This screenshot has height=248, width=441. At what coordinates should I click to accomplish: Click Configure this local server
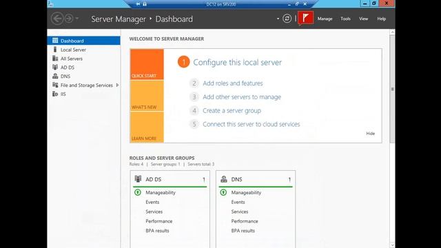coord(237,62)
